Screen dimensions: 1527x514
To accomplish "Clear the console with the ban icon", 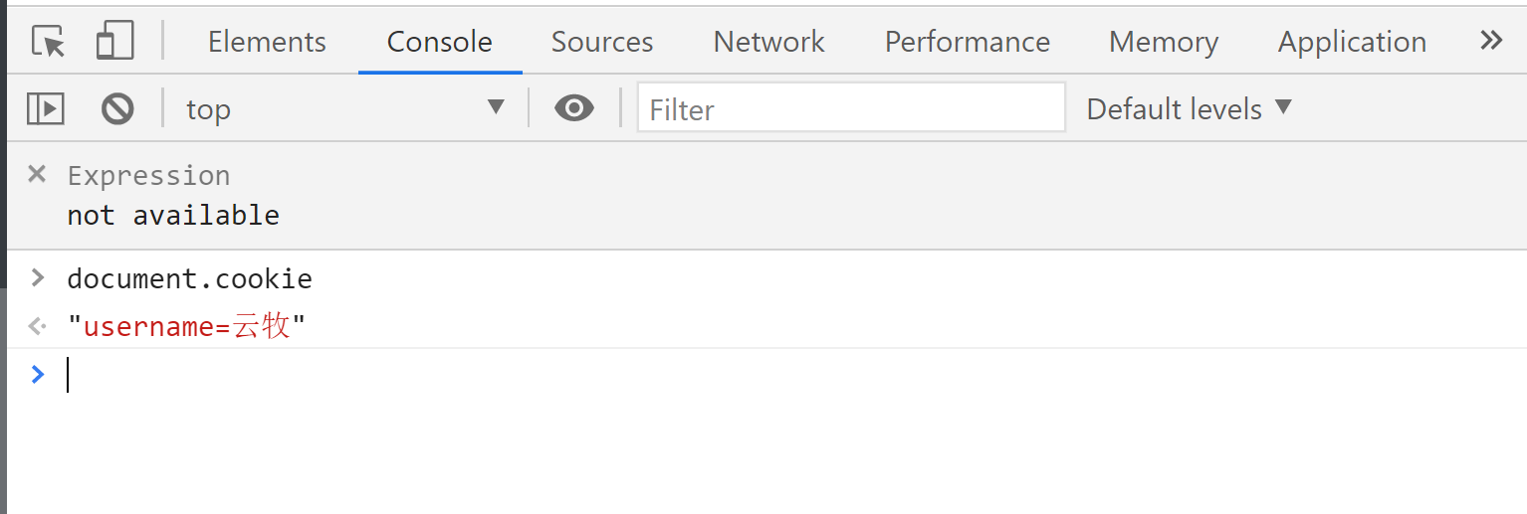I will [117, 108].
